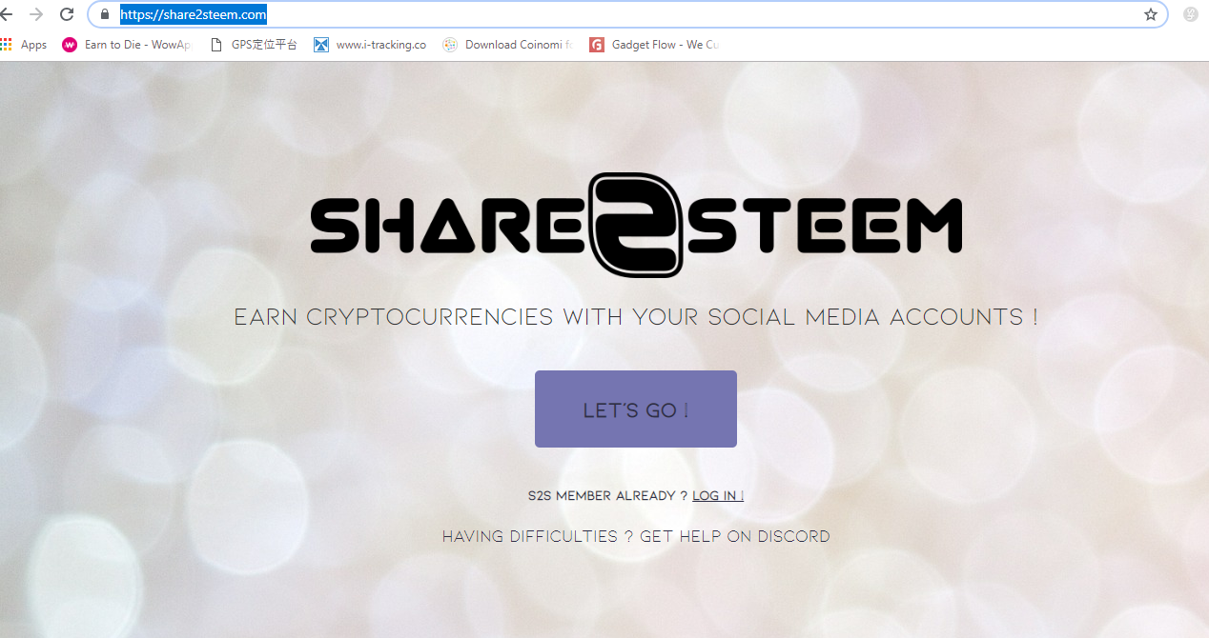1209x638 pixels.
Task: Click the LET'S GO! button
Action: 636,409
